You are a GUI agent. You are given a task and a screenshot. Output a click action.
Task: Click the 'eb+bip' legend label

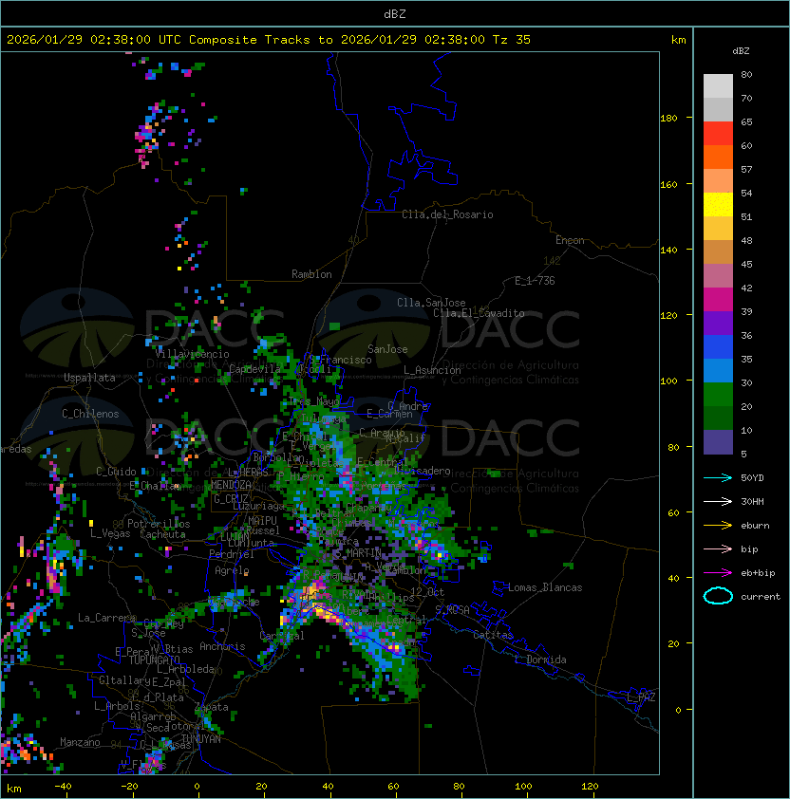click(758, 573)
